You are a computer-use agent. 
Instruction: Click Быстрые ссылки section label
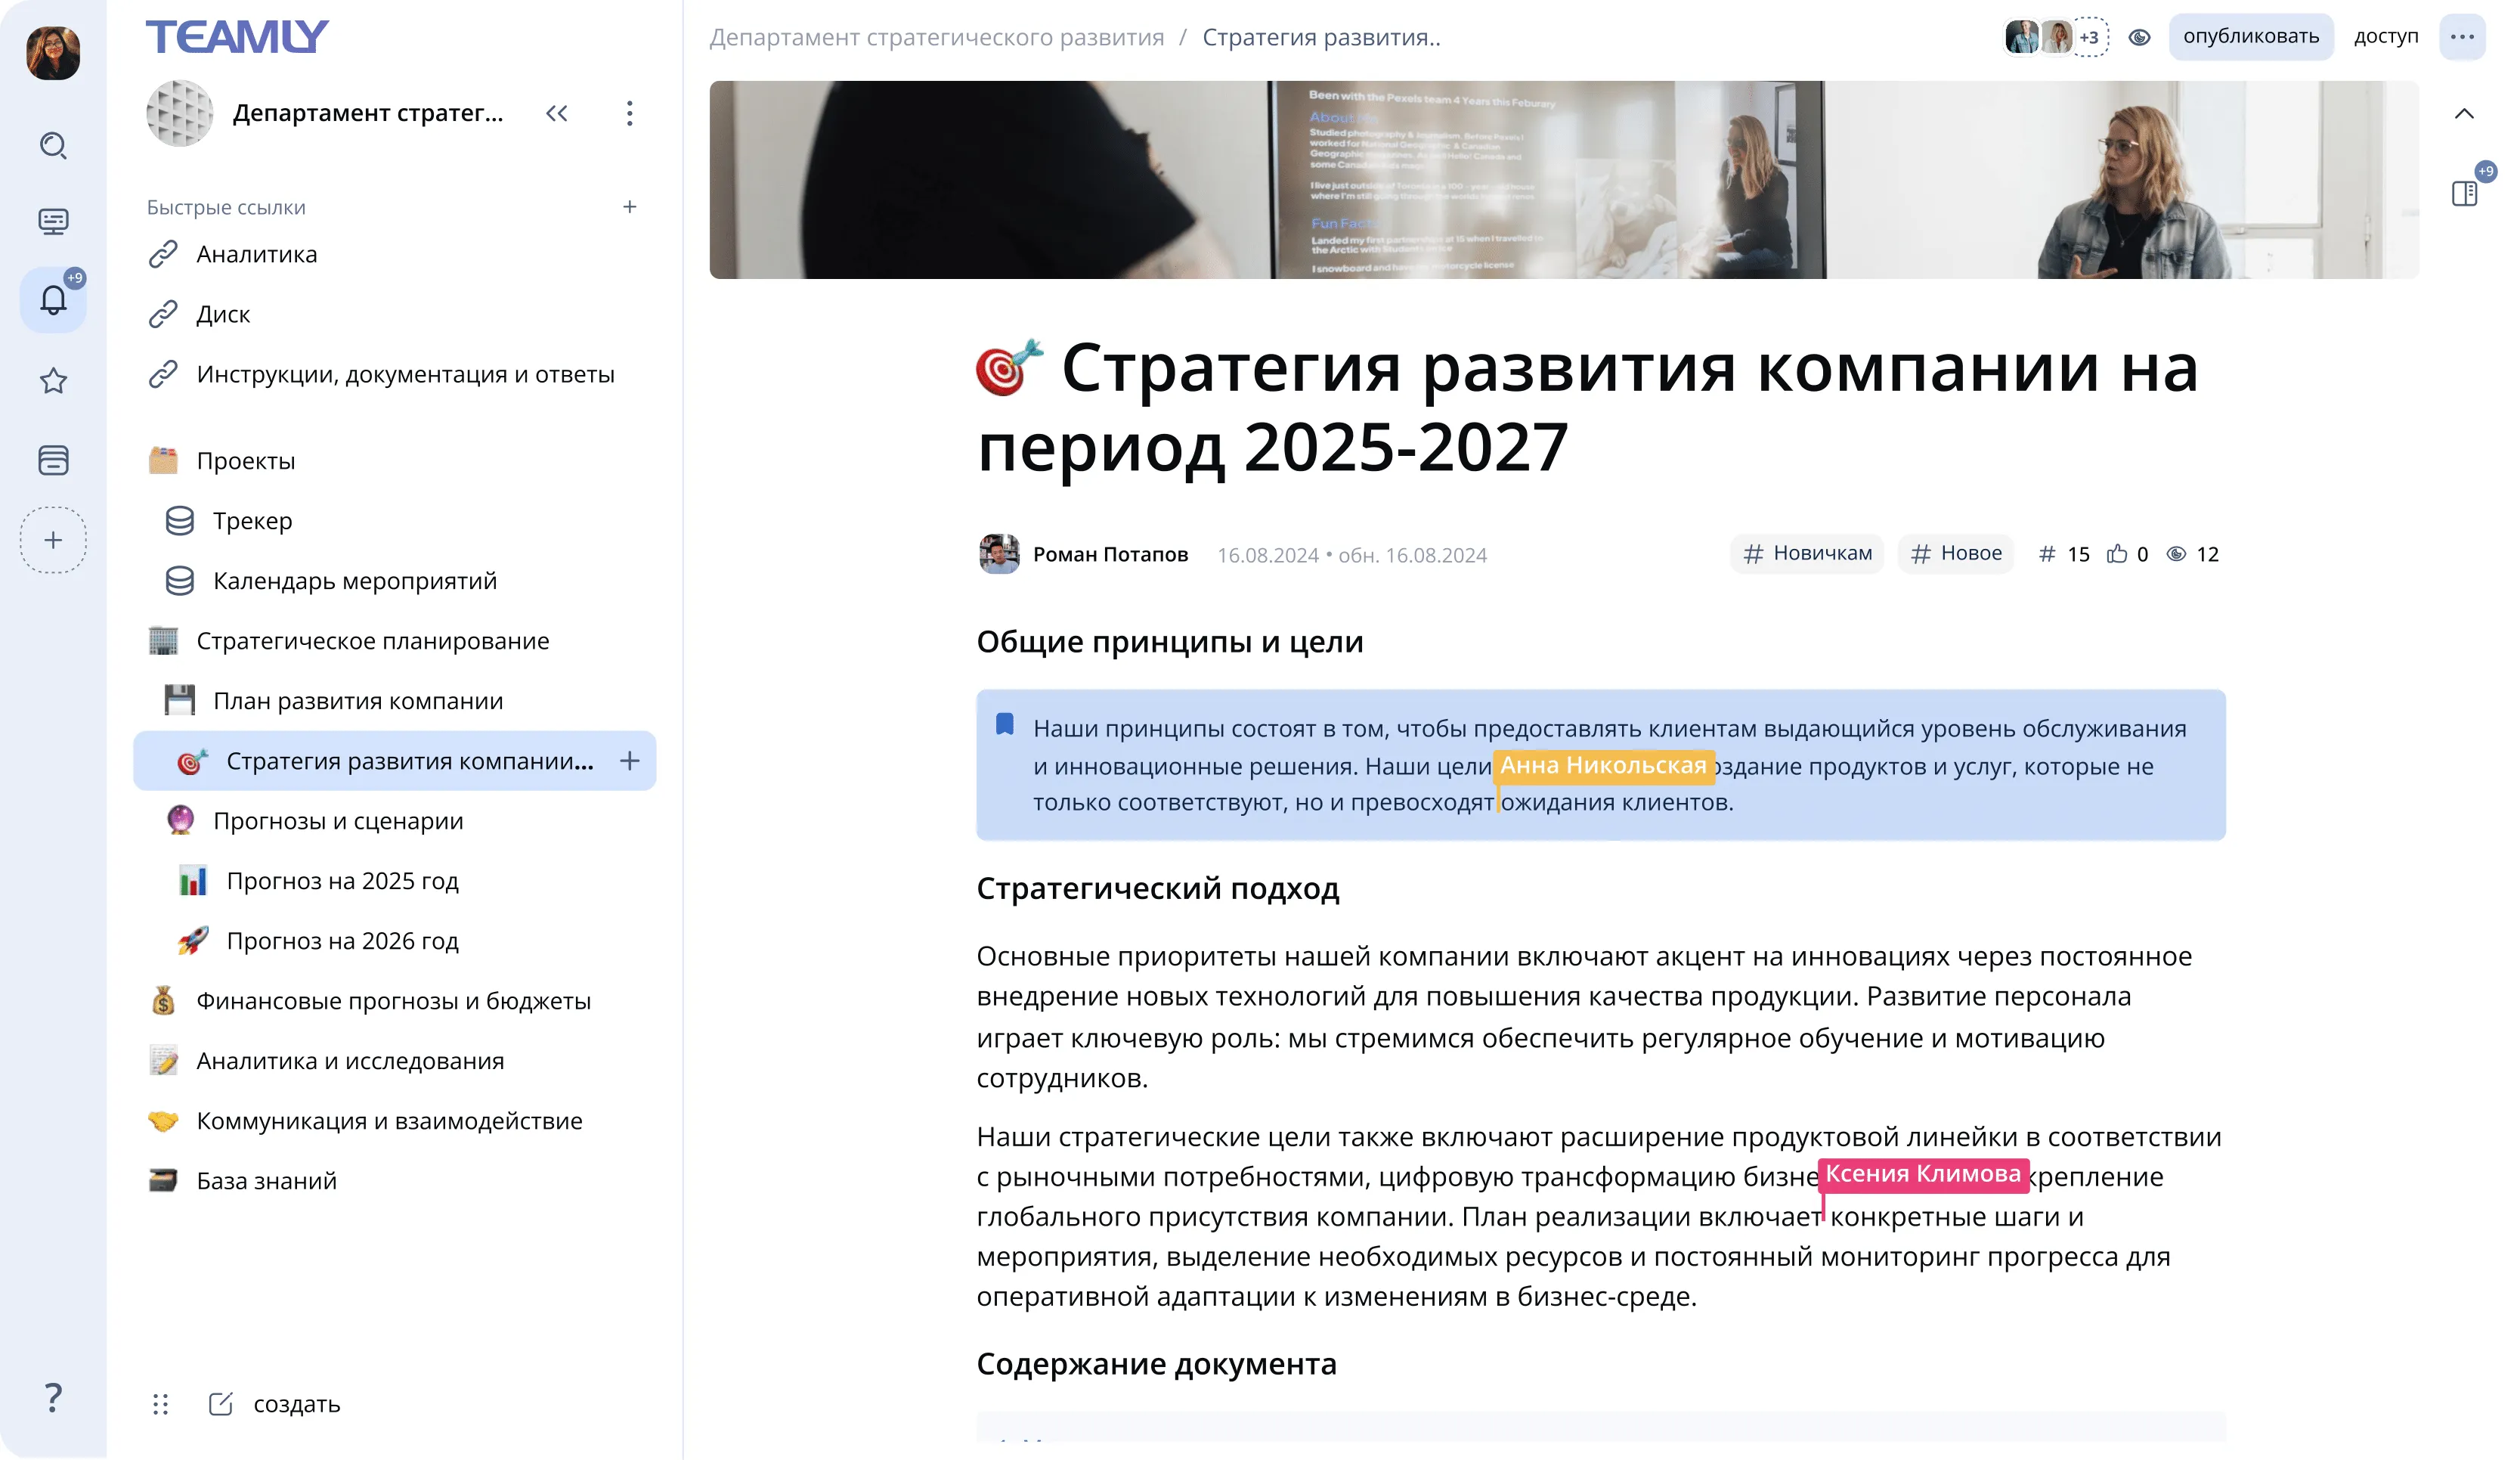(x=226, y=208)
